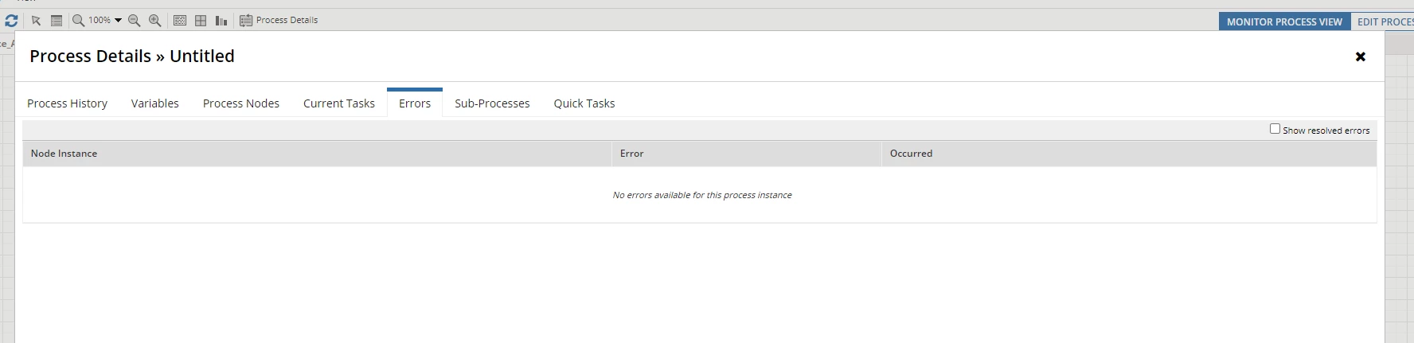The height and width of the screenshot is (343, 1414).
Task: Select the Sub-Processes tab
Action: pos(492,103)
